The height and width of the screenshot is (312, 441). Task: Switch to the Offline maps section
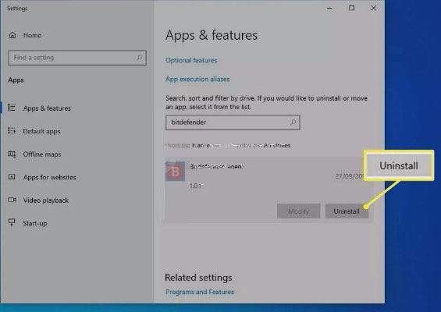[42, 154]
